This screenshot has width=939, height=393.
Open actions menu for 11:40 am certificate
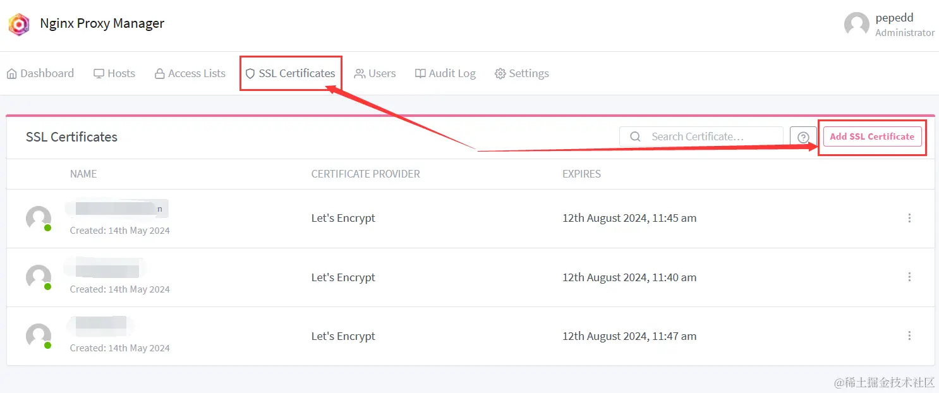(x=909, y=277)
